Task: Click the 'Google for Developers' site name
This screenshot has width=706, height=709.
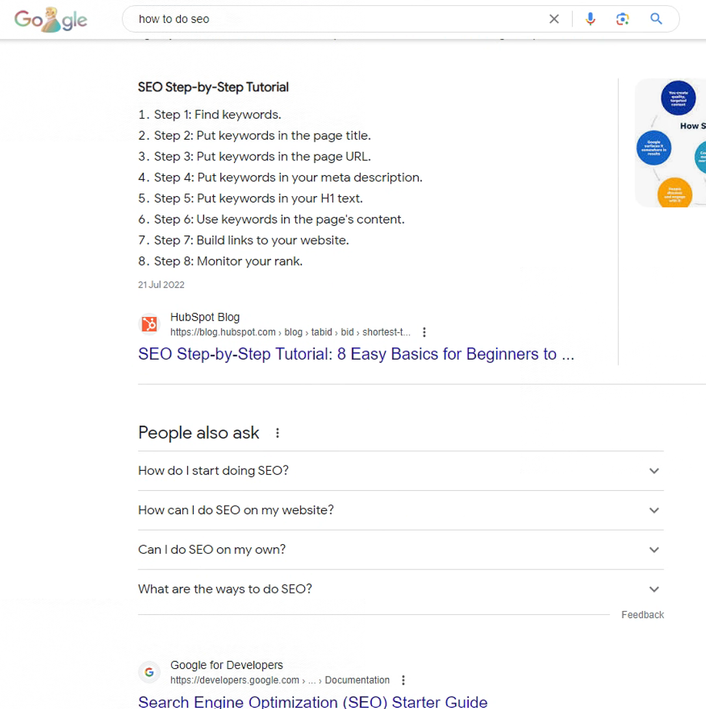Action: [x=226, y=665]
